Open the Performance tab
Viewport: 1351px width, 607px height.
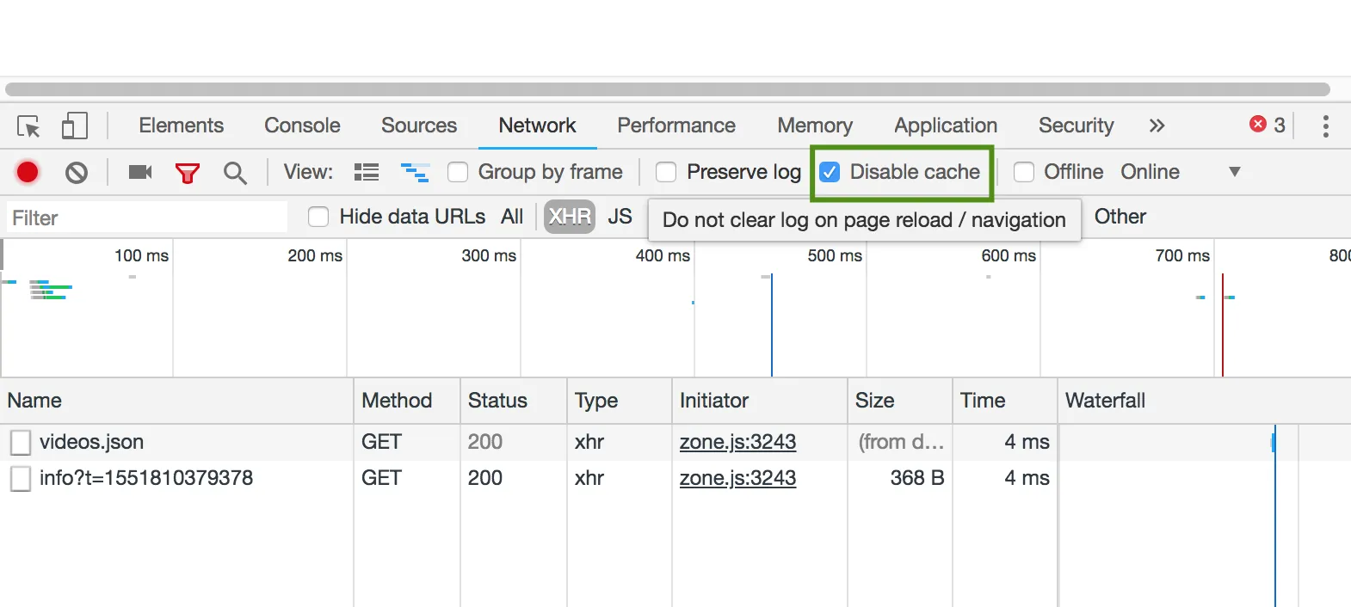[x=676, y=126]
